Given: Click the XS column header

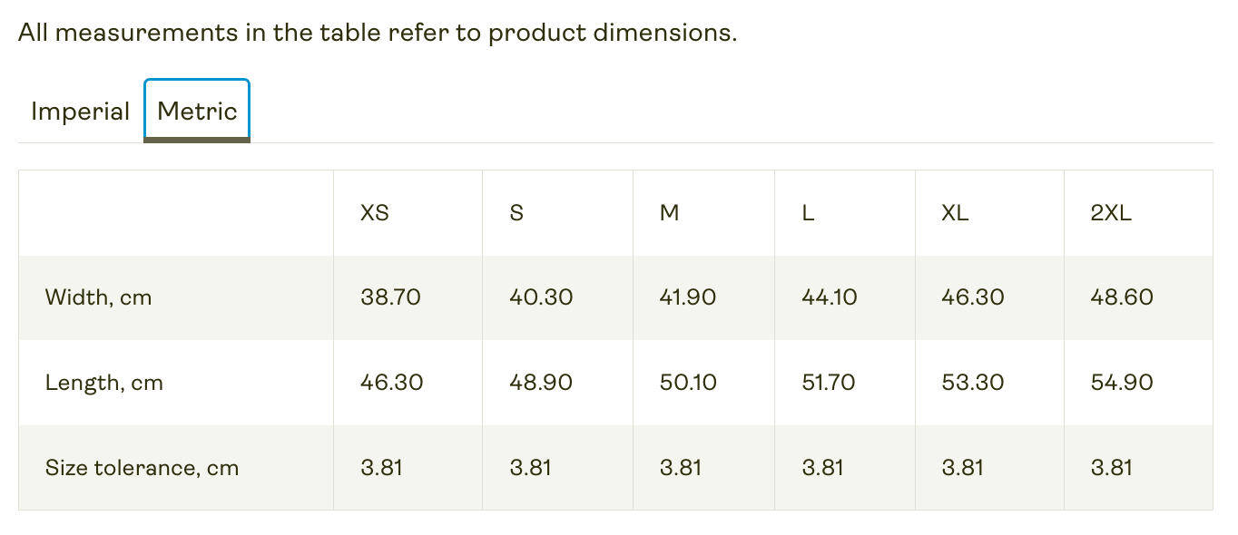Looking at the screenshot, I should [375, 213].
